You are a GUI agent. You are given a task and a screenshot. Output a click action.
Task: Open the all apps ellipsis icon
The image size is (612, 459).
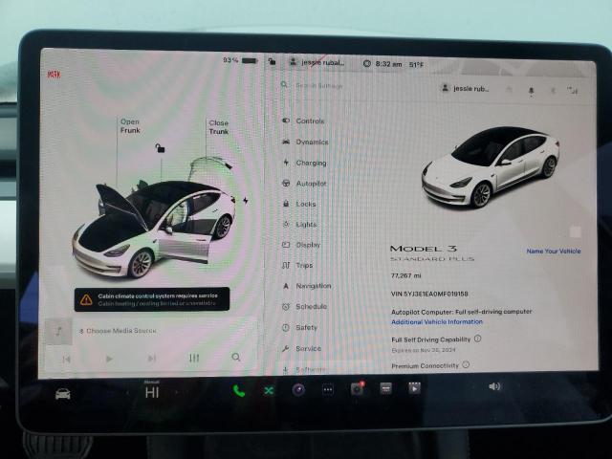(x=328, y=389)
